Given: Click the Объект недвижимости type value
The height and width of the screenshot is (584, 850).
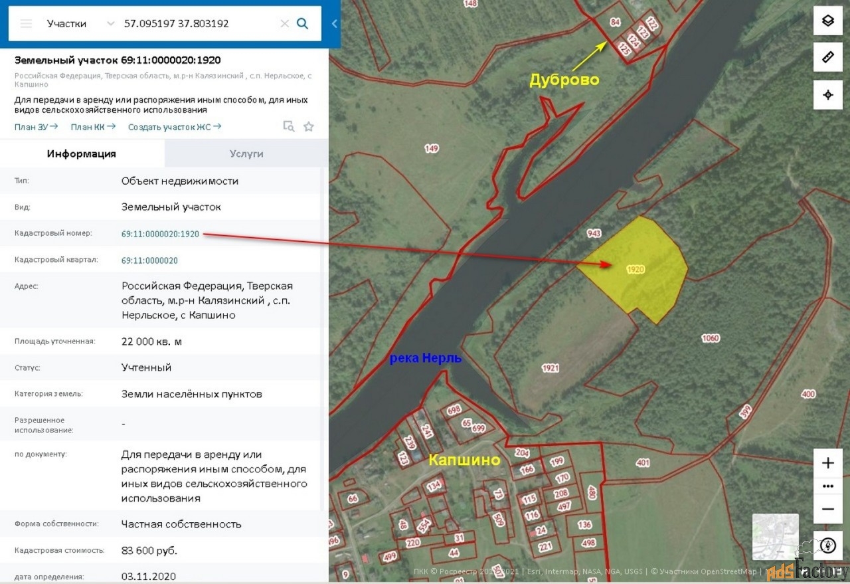Looking at the screenshot, I should (179, 181).
